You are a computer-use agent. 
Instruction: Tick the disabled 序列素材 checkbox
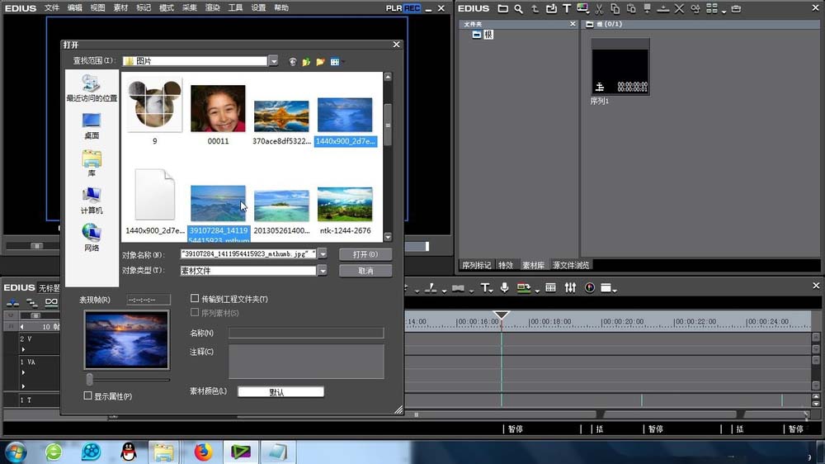click(x=195, y=312)
